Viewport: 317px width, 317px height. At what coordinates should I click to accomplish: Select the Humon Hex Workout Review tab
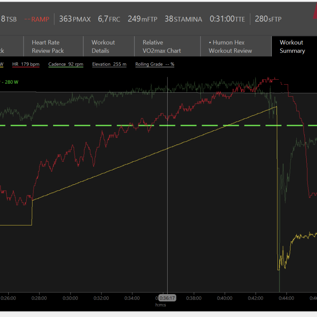click(x=236, y=46)
